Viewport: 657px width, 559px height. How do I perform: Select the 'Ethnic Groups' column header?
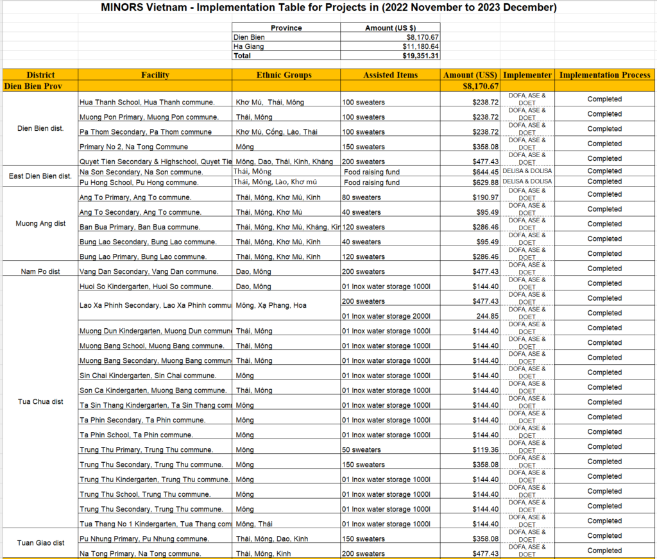pyautogui.click(x=286, y=75)
